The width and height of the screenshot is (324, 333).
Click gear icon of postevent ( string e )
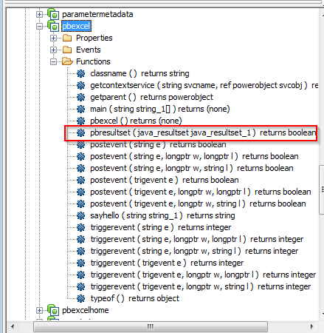(x=80, y=144)
